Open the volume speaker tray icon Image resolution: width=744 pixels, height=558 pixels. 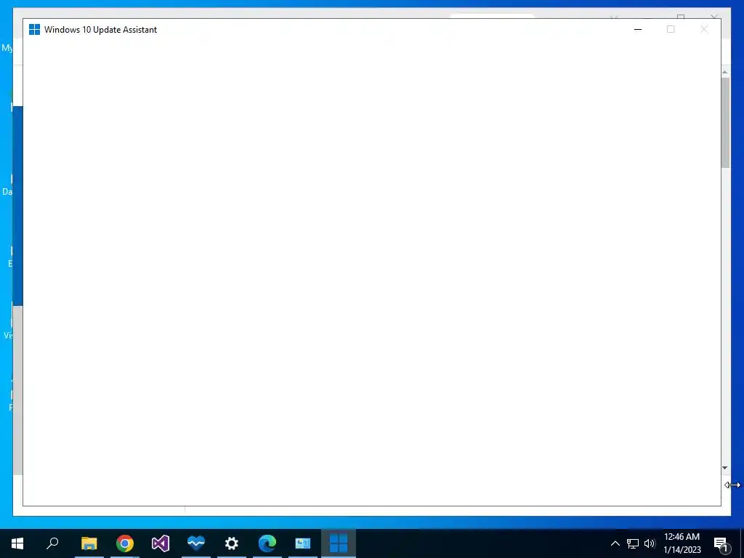pyautogui.click(x=650, y=543)
